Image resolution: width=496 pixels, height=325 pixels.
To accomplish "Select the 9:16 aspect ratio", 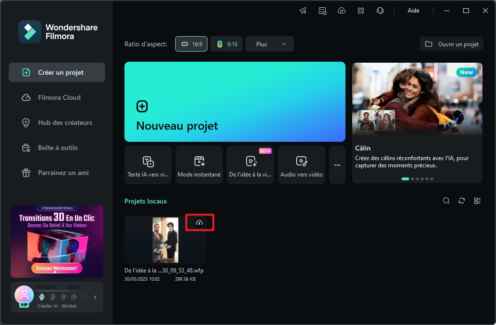I will [226, 44].
